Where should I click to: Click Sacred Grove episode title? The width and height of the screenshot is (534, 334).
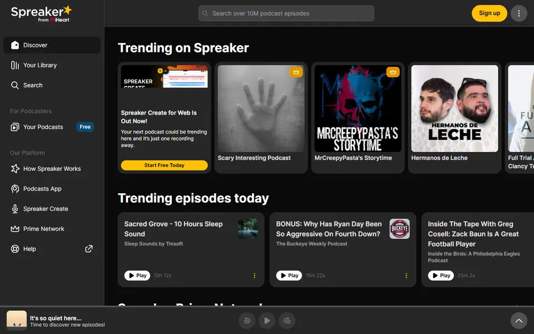[x=174, y=229]
